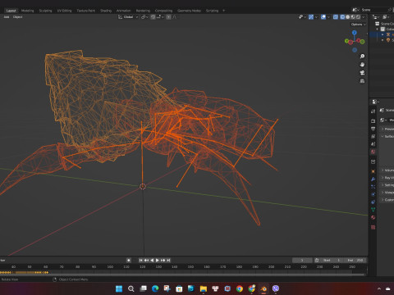Open the UV Editing workspace tab
394x295 pixels.
pyautogui.click(x=64, y=11)
